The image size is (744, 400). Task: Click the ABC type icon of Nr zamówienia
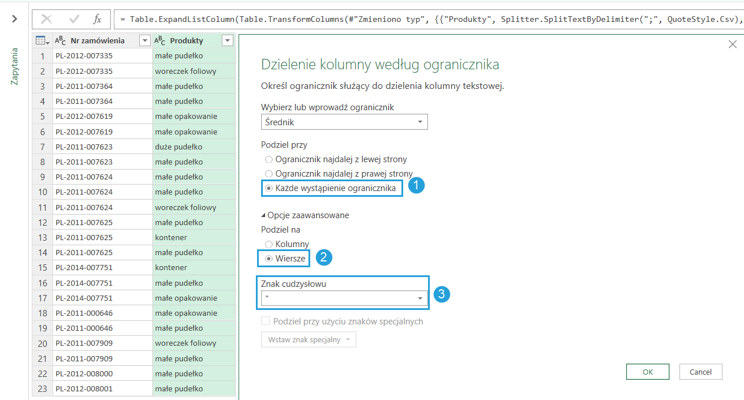61,40
